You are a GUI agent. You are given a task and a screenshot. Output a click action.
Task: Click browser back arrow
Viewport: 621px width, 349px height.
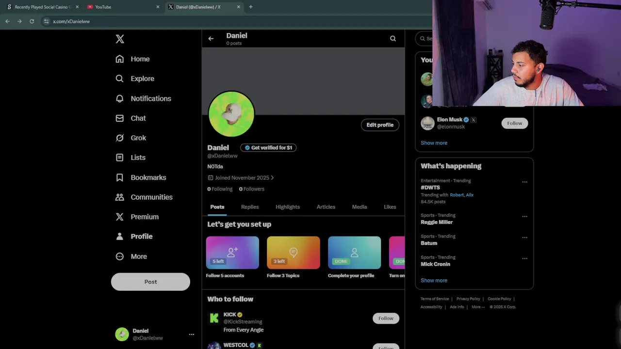click(7, 21)
